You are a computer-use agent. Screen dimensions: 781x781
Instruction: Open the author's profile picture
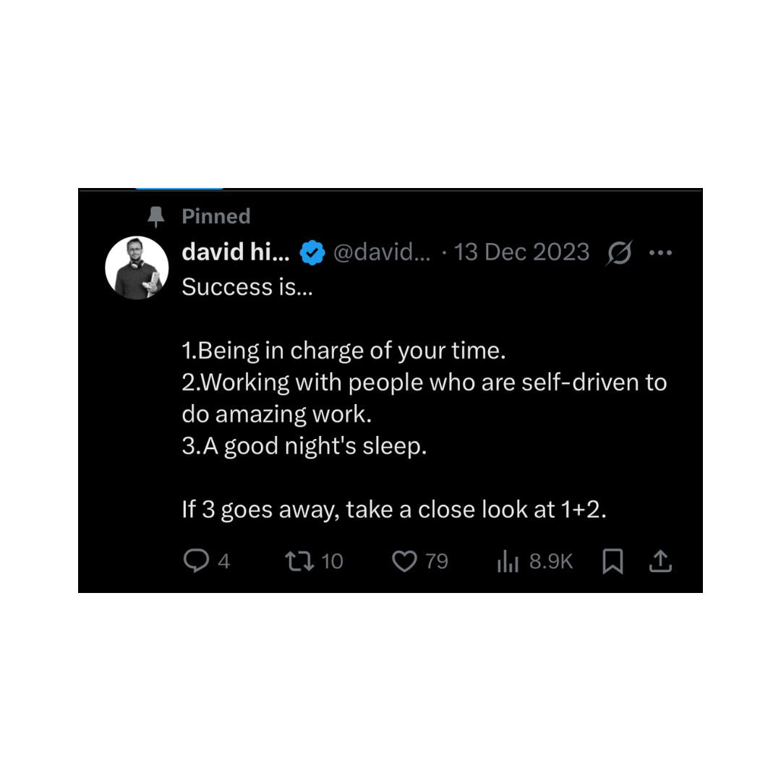(x=137, y=268)
